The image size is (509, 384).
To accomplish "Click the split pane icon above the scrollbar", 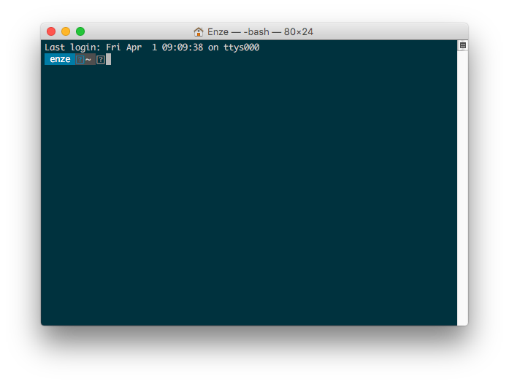I will (x=462, y=45).
